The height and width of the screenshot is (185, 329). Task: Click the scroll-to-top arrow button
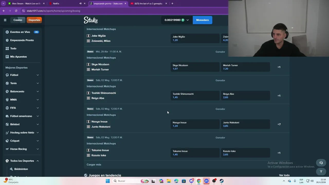coord(321,172)
